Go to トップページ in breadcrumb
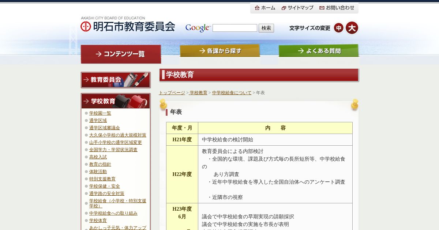Image resolution: width=439 pixels, height=230 pixels. click(x=172, y=93)
